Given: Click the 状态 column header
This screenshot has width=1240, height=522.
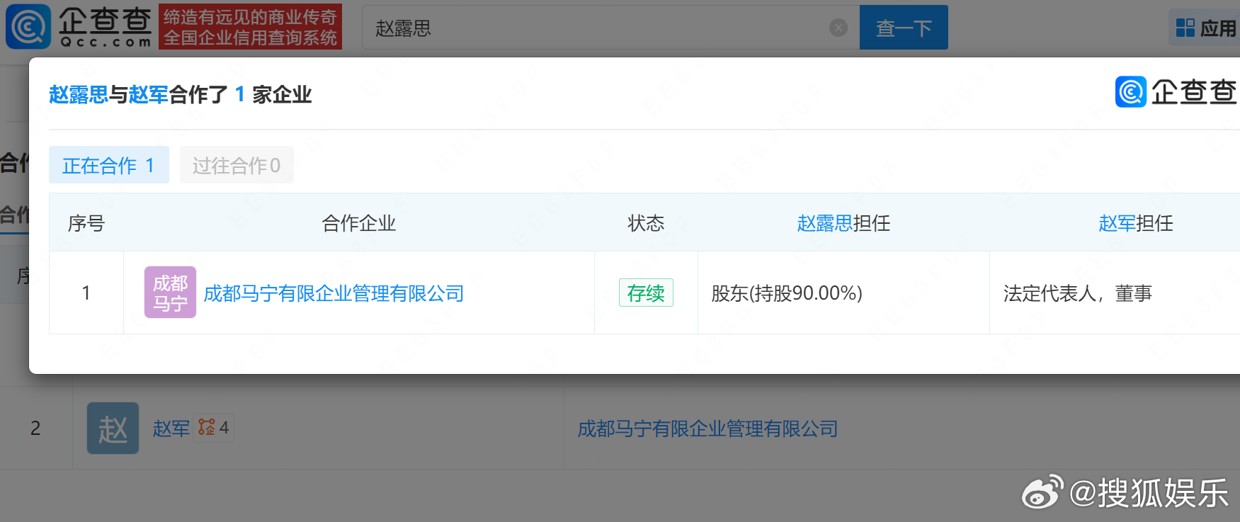Looking at the screenshot, I should (x=646, y=223).
